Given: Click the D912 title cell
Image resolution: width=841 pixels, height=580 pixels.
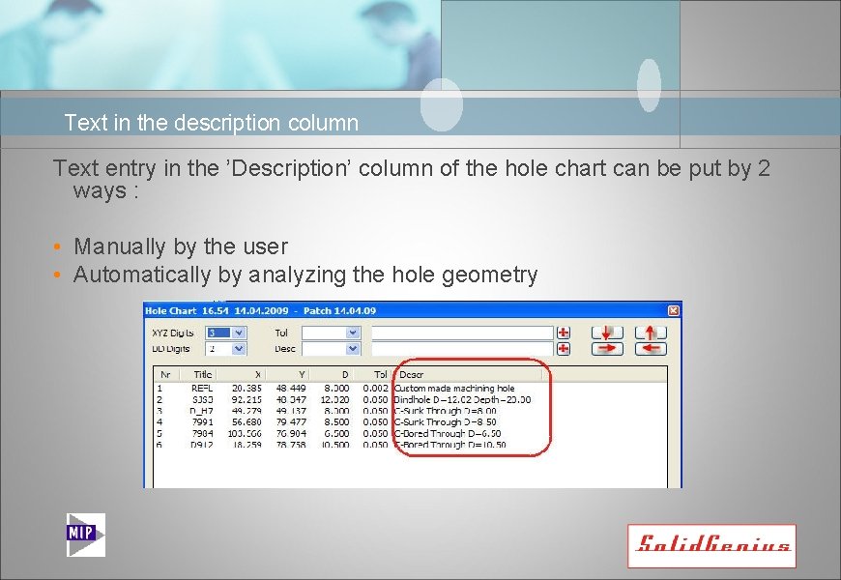Looking at the screenshot, I should tap(202, 445).
